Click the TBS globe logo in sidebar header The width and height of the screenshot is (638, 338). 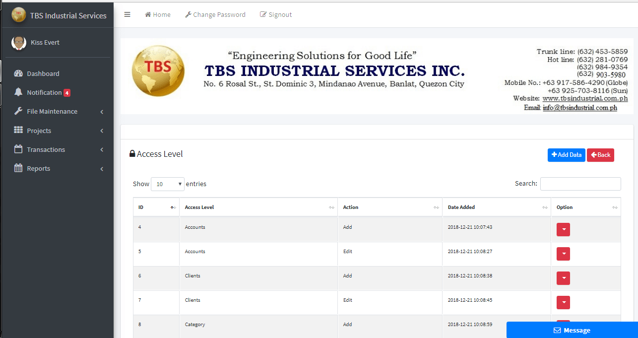point(19,15)
